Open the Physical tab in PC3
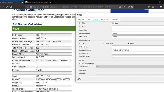The height and width of the screenshot is (92, 164). pos(81,20)
